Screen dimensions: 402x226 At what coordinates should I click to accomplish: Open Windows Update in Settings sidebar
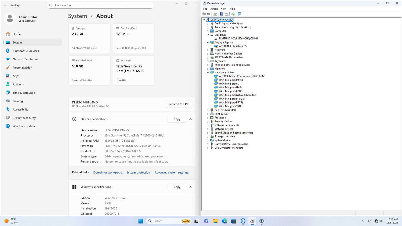24,126
